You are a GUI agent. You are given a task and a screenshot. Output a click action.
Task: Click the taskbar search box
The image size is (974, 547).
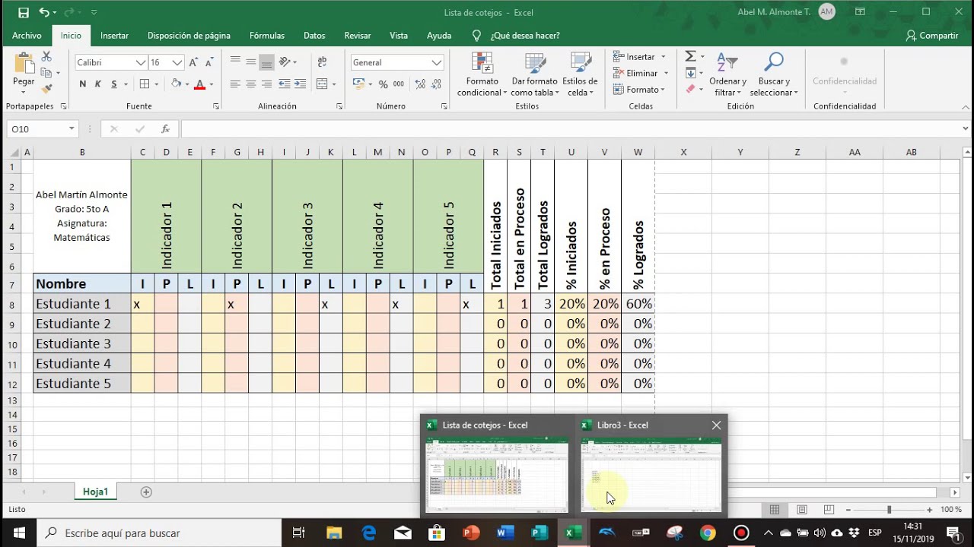click(159, 533)
